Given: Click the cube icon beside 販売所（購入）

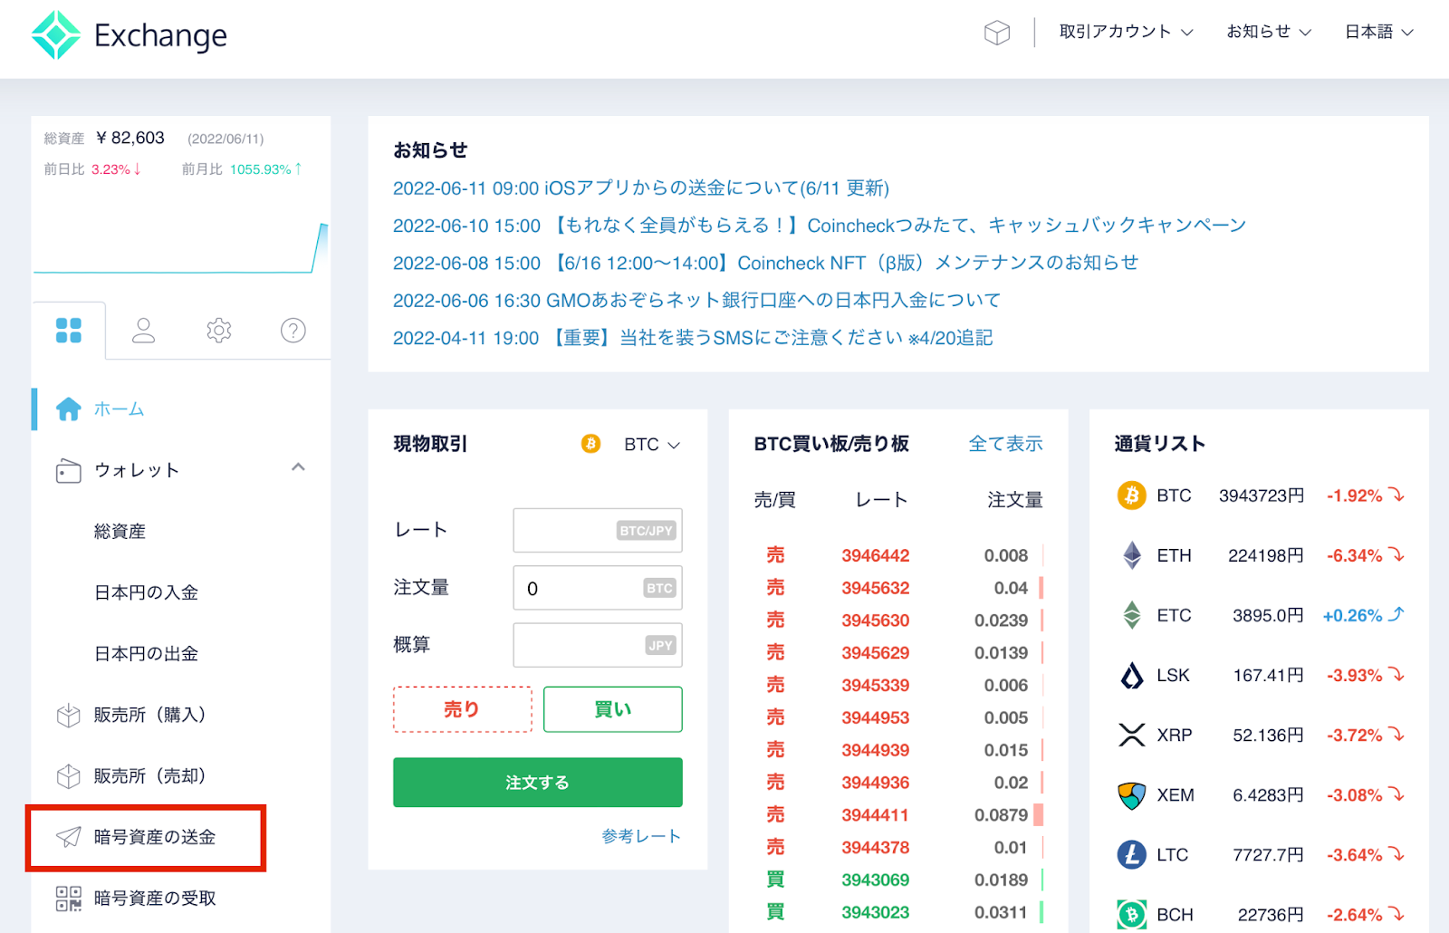Looking at the screenshot, I should [69, 716].
